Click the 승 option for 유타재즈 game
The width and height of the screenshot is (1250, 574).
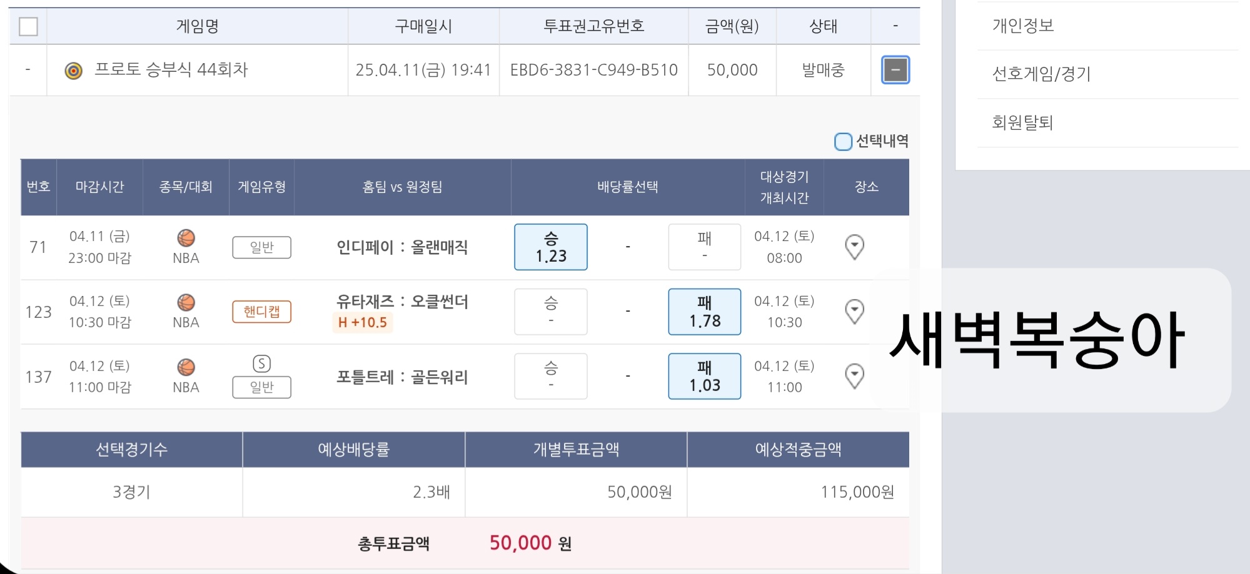[x=550, y=312]
